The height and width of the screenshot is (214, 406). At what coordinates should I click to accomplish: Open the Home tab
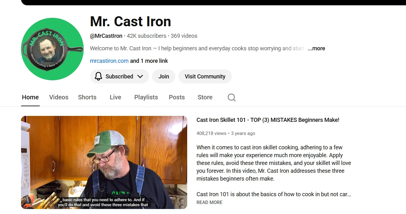(30, 97)
